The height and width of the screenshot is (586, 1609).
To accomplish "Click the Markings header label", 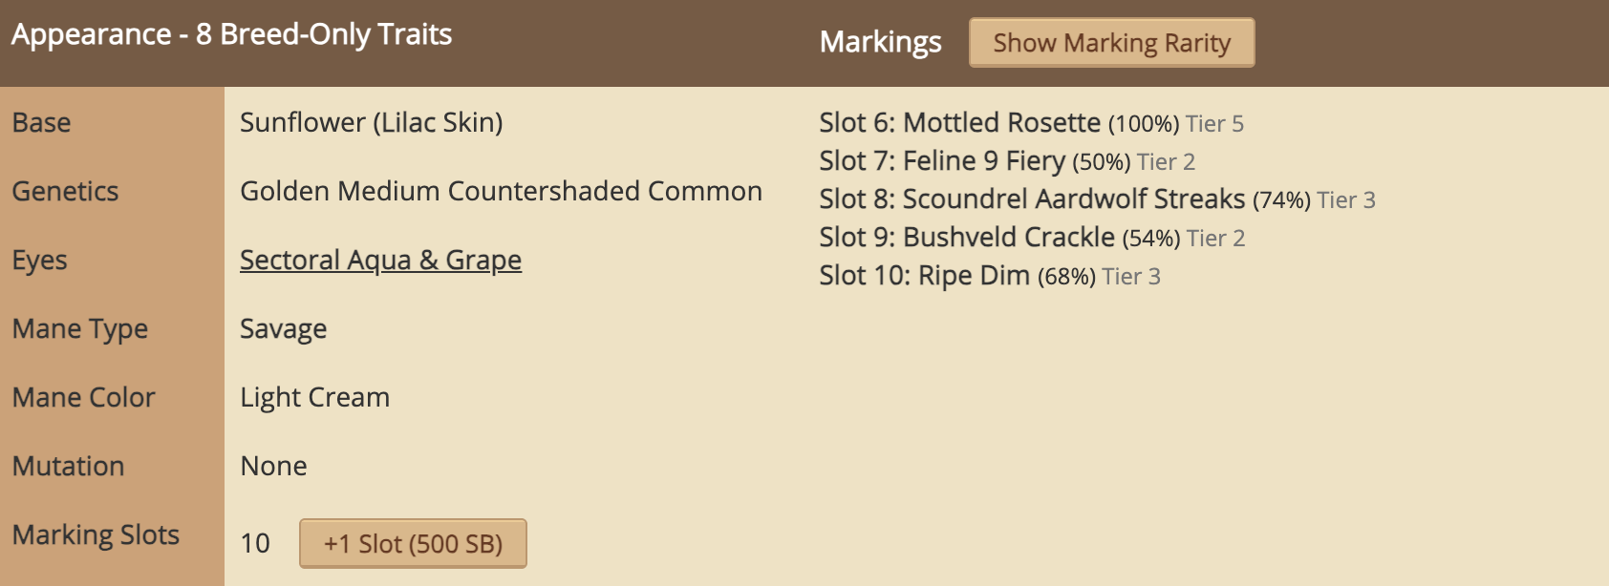I will pos(880,42).
